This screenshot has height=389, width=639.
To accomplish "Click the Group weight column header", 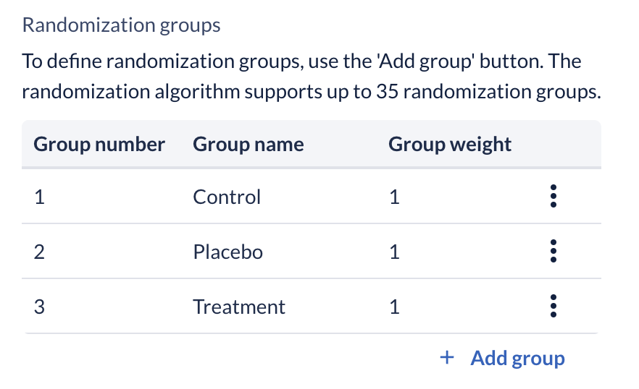I will (450, 145).
